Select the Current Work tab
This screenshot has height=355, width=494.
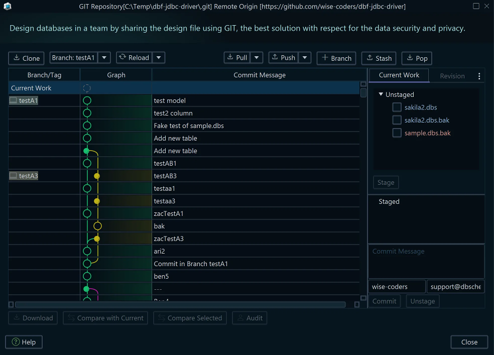(399, 75)
